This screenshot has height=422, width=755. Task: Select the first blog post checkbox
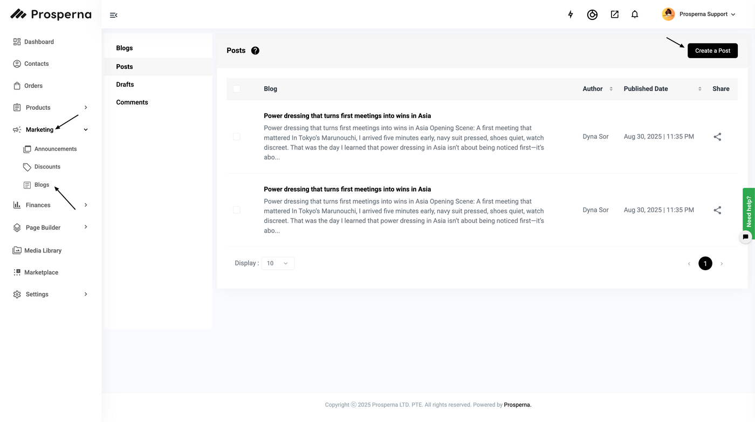pos(237,137)
